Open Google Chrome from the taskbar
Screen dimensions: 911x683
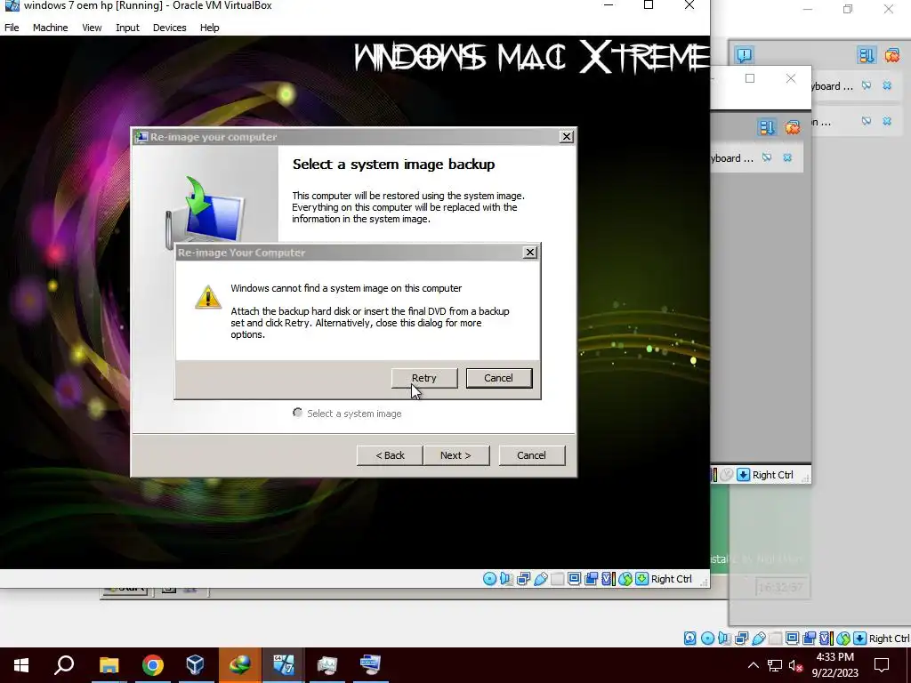[x=152, y=665]
